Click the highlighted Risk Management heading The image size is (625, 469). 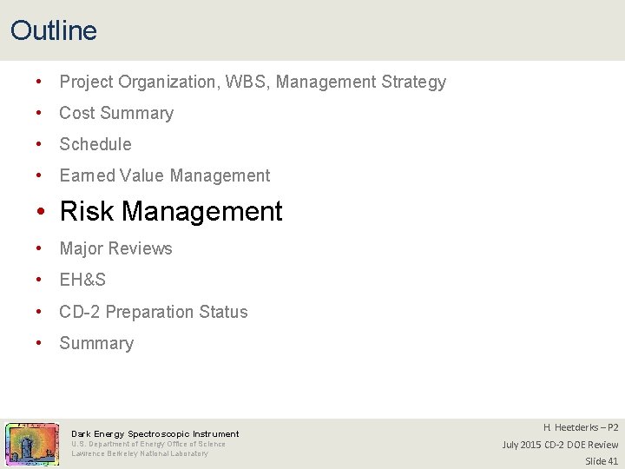(171, 212)
